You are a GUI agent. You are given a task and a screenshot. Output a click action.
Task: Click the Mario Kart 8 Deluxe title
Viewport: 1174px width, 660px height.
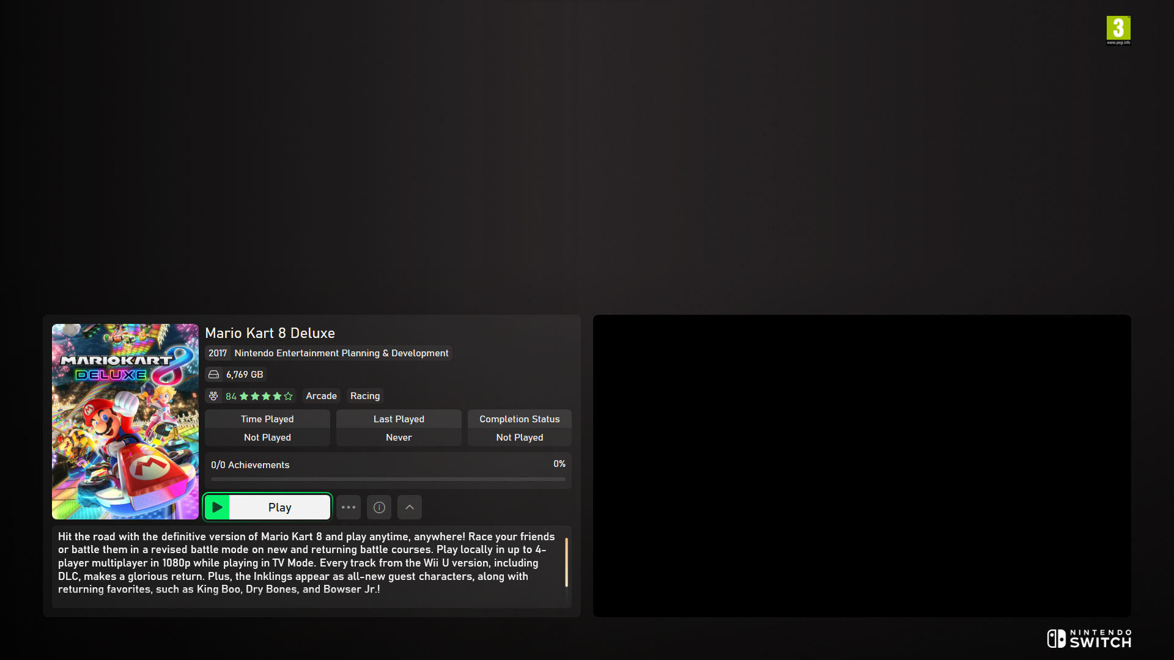tap(270, 333)
